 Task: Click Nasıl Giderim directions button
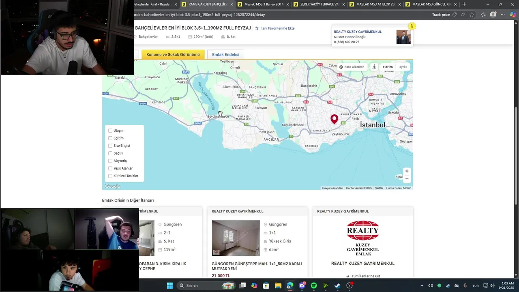pyautogui.click(x=352, y=67)
